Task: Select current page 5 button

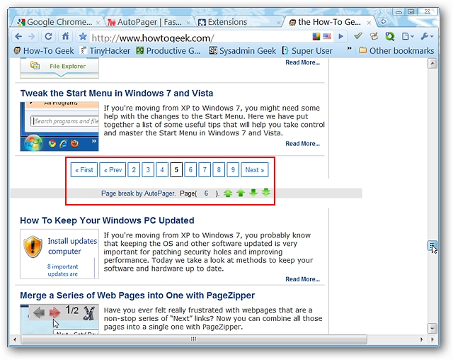Action: (x=176, y=170)
